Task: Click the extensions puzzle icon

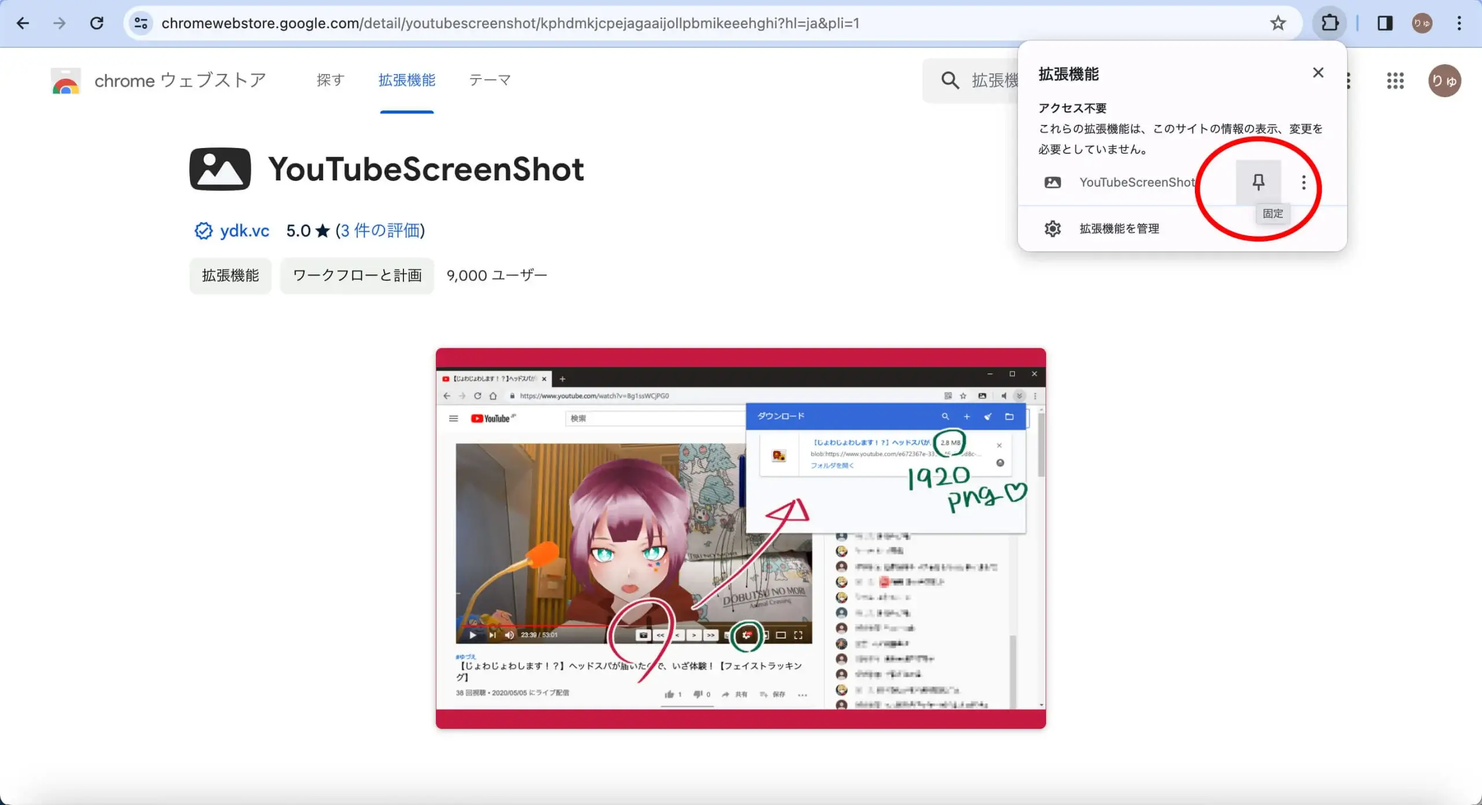Action: tap(1330, 23)
